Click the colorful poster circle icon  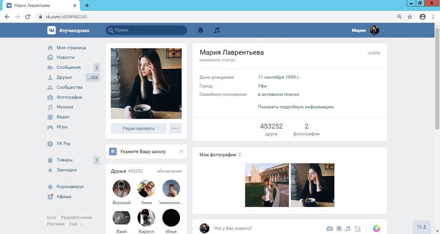(376, 229)
